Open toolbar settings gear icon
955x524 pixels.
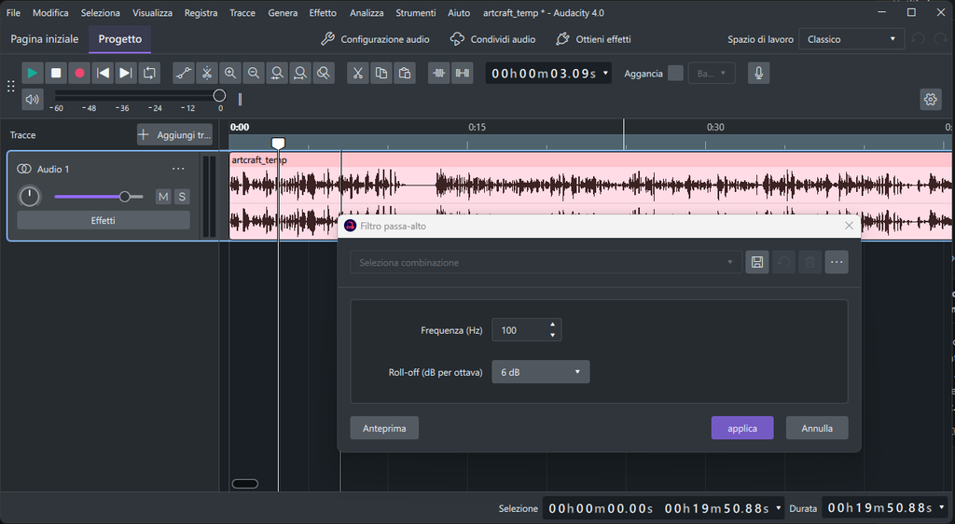tap(930, 99)
